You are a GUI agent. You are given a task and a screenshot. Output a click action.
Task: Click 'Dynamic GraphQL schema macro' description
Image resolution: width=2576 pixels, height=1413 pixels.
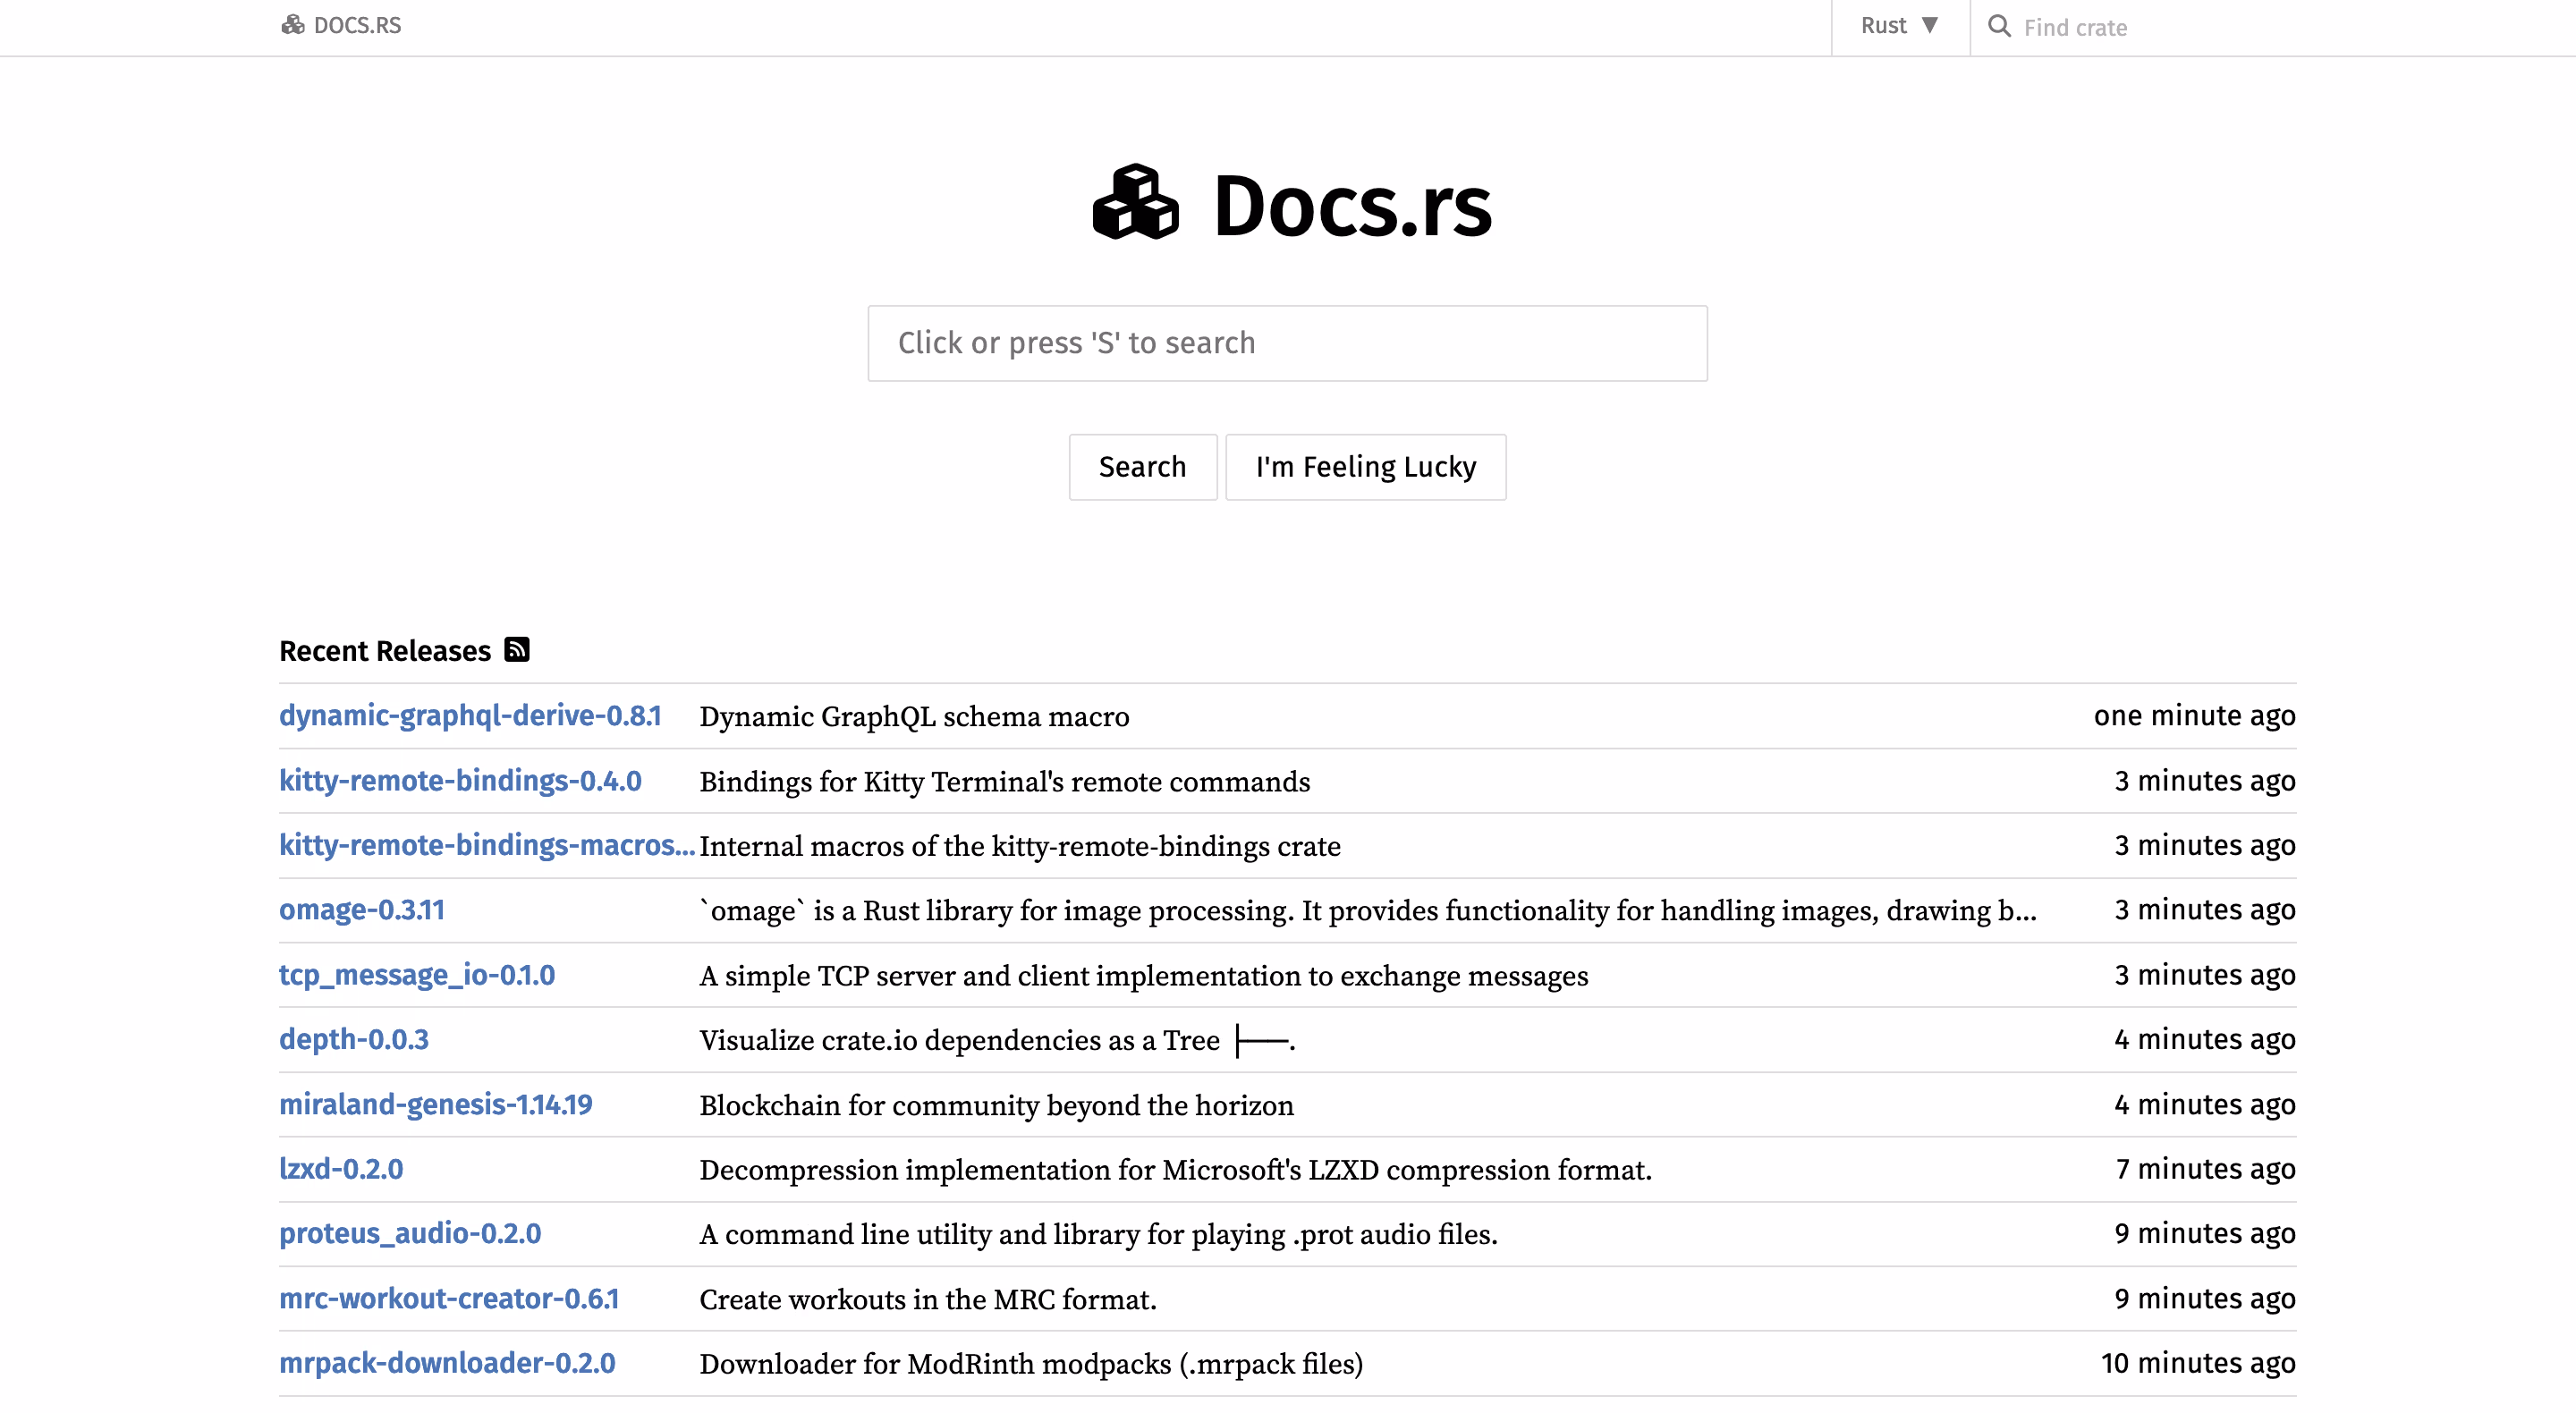tap(914, 717)
